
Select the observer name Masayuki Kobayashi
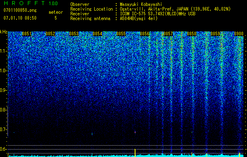[x=141, y=4]
